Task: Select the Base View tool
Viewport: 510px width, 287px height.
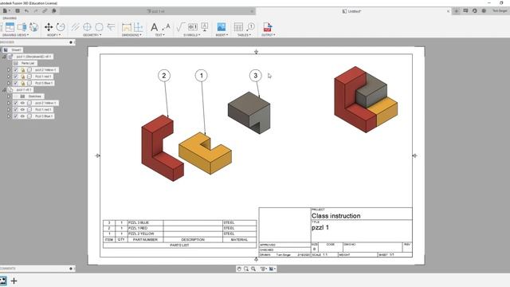Action: point(10,27)
